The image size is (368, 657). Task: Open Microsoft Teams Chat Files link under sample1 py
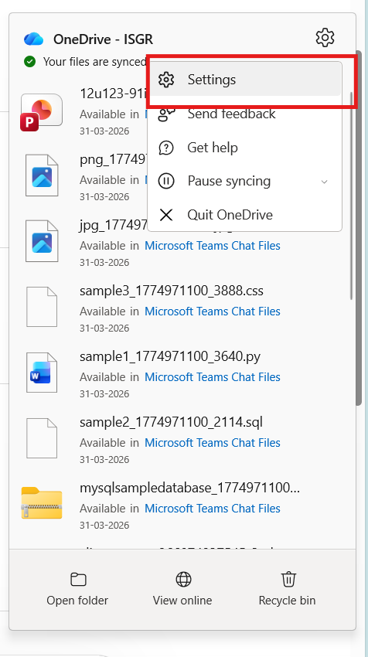pos(213,377)
